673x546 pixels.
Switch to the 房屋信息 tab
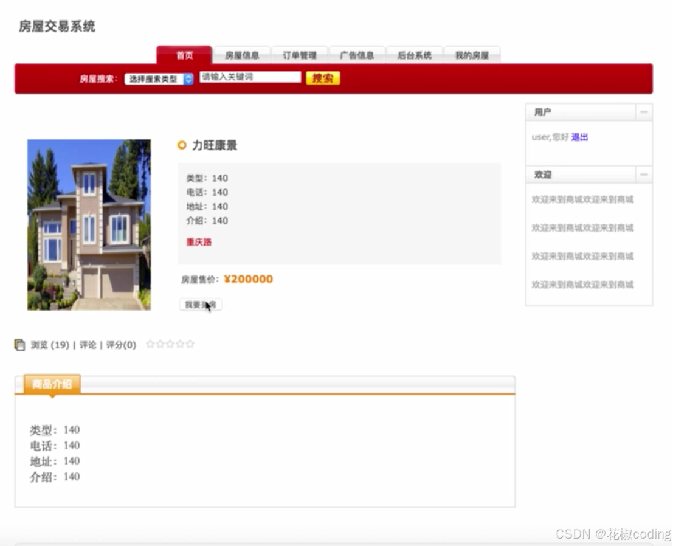pyautogui.click(x=242, y=55)
